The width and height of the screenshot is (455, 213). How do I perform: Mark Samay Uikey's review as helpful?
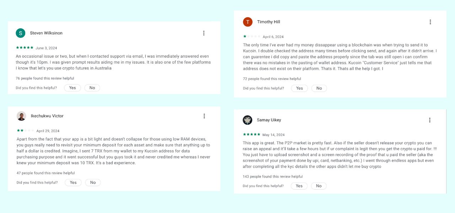click(x=299, y=186)
